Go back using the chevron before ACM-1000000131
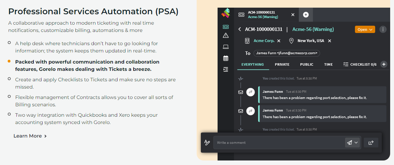 click(x=240, y=30)
